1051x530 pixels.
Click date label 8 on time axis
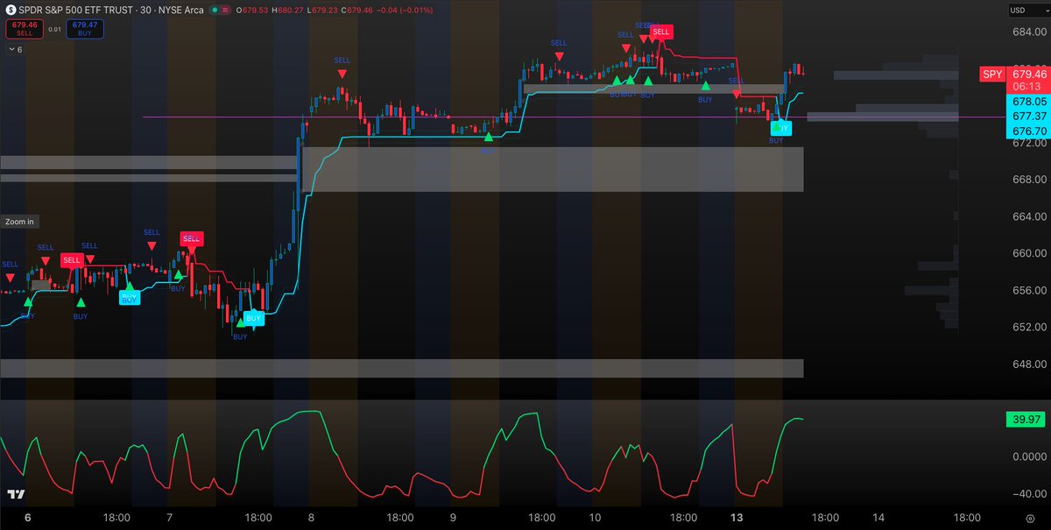pos(311,519)
